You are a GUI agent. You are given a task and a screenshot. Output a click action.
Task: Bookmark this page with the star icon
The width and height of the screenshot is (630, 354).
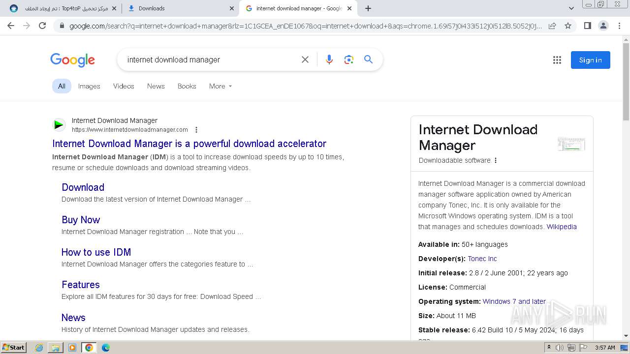click(x=568, y=26)
